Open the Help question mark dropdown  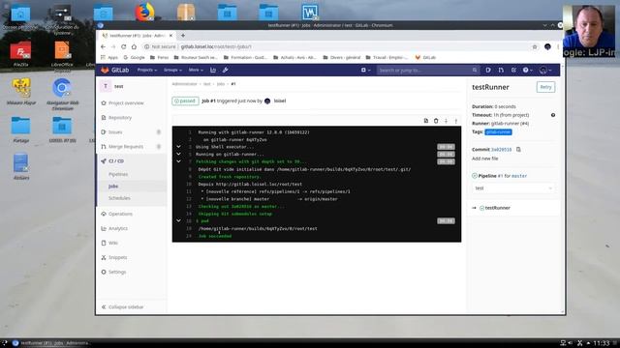pos(527,70)
